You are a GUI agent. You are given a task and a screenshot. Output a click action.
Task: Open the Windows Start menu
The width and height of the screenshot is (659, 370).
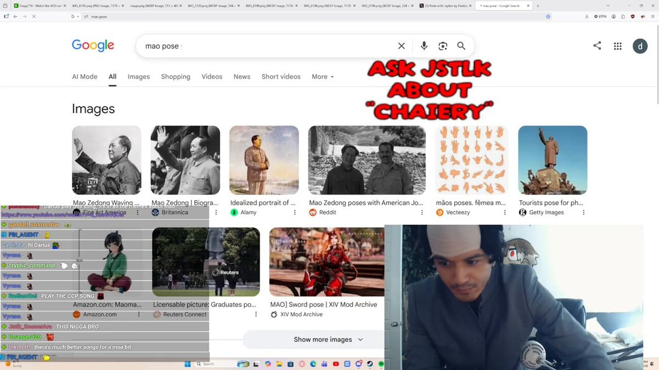pyautogui.click(x=186, y=364)
